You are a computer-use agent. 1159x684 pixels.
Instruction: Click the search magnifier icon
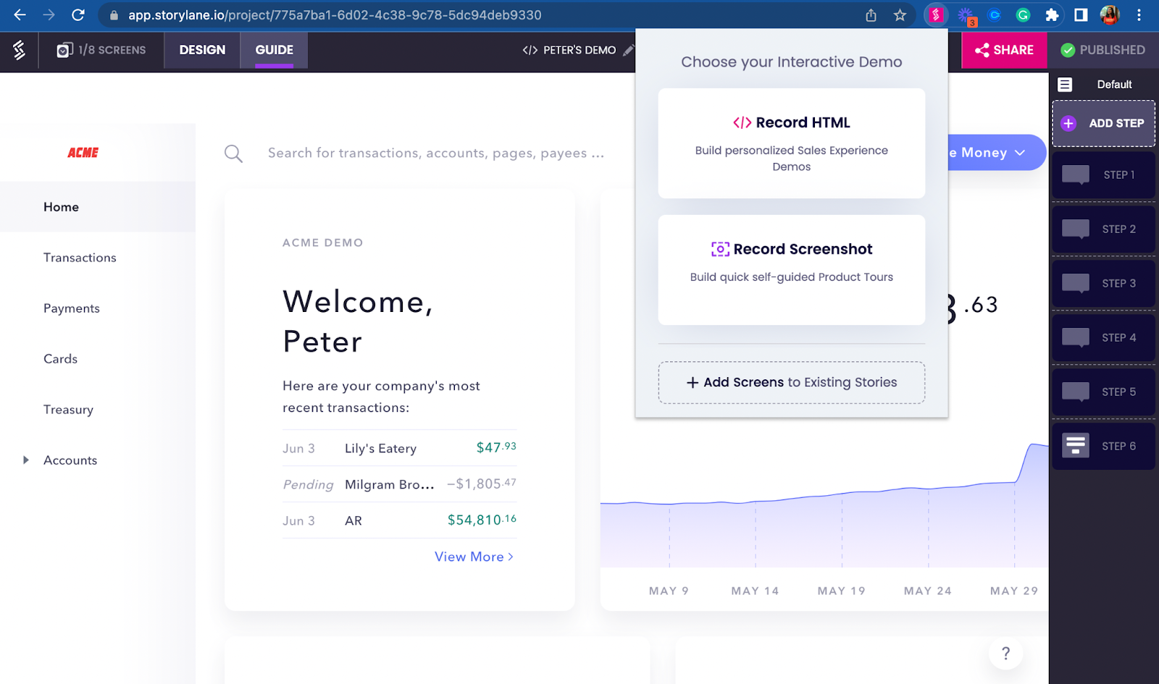coord(233,153)
